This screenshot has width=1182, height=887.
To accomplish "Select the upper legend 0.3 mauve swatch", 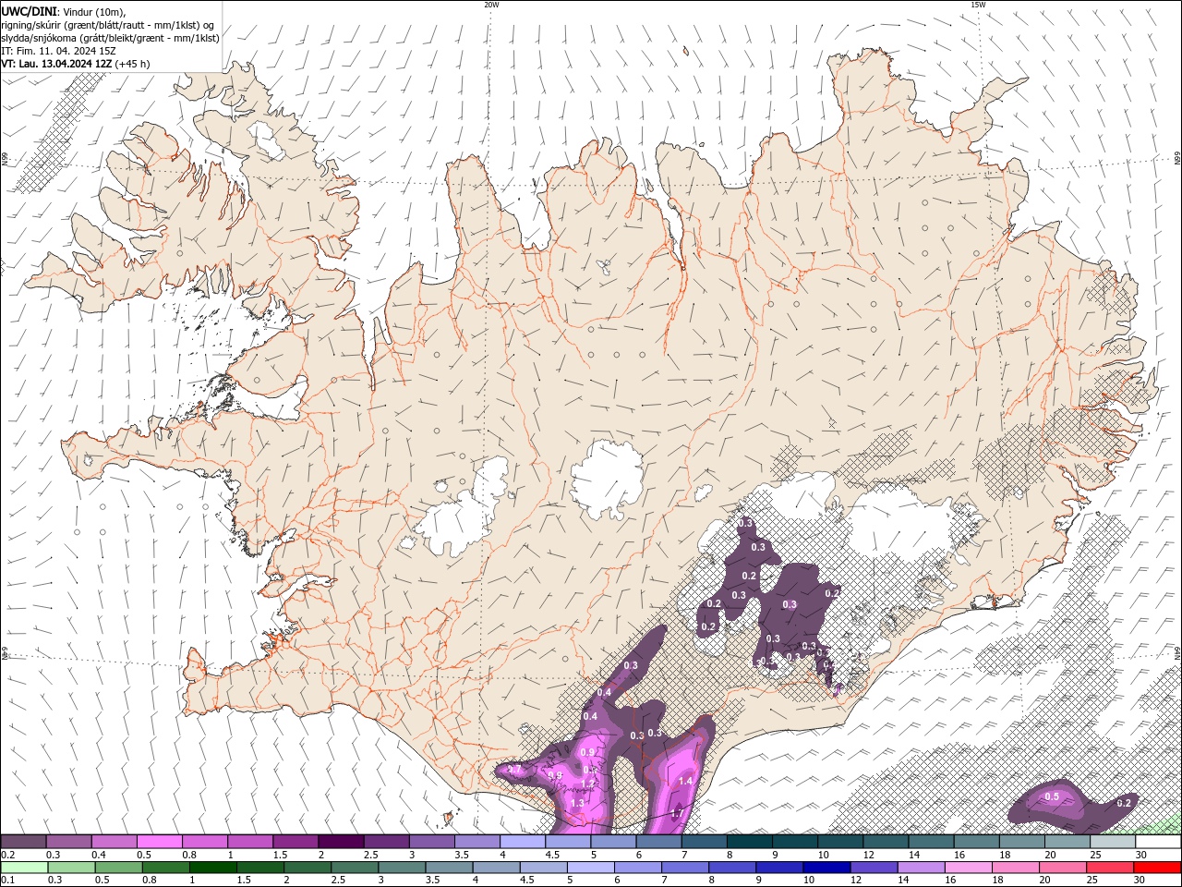I will pos(68,842).
